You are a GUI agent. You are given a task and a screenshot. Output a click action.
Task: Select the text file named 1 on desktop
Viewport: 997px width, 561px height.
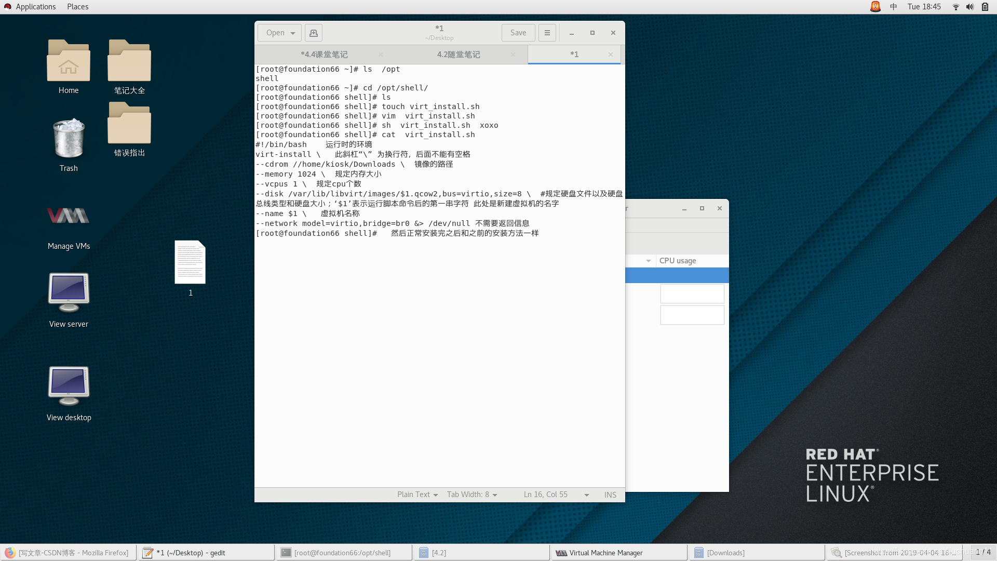point(190,262)
